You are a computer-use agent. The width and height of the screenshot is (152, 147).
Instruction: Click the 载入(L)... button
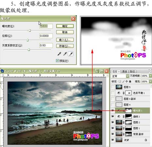pos(65,40)
